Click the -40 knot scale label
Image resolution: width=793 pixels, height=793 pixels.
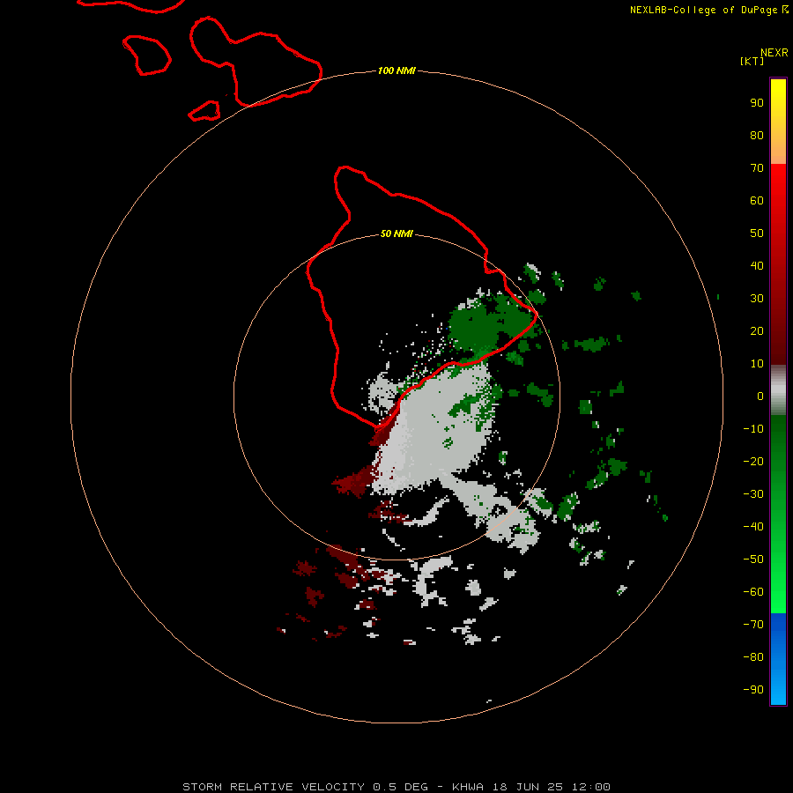pos(753,527)
